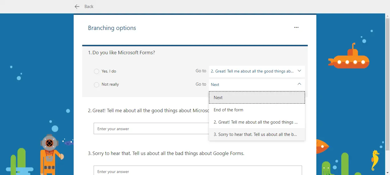This screenshot has width=390, height=175.
Task: Open the three-dots more options menu
Action: click(296, 27)
